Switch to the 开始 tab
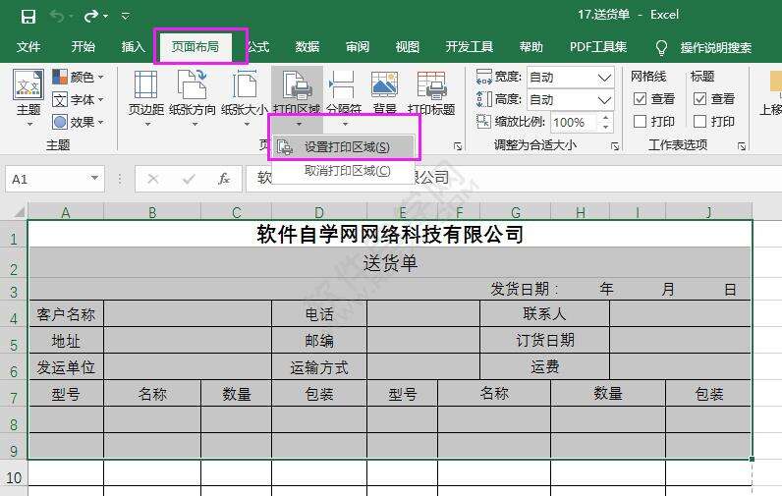782x496 pixels. click(83, 47)
